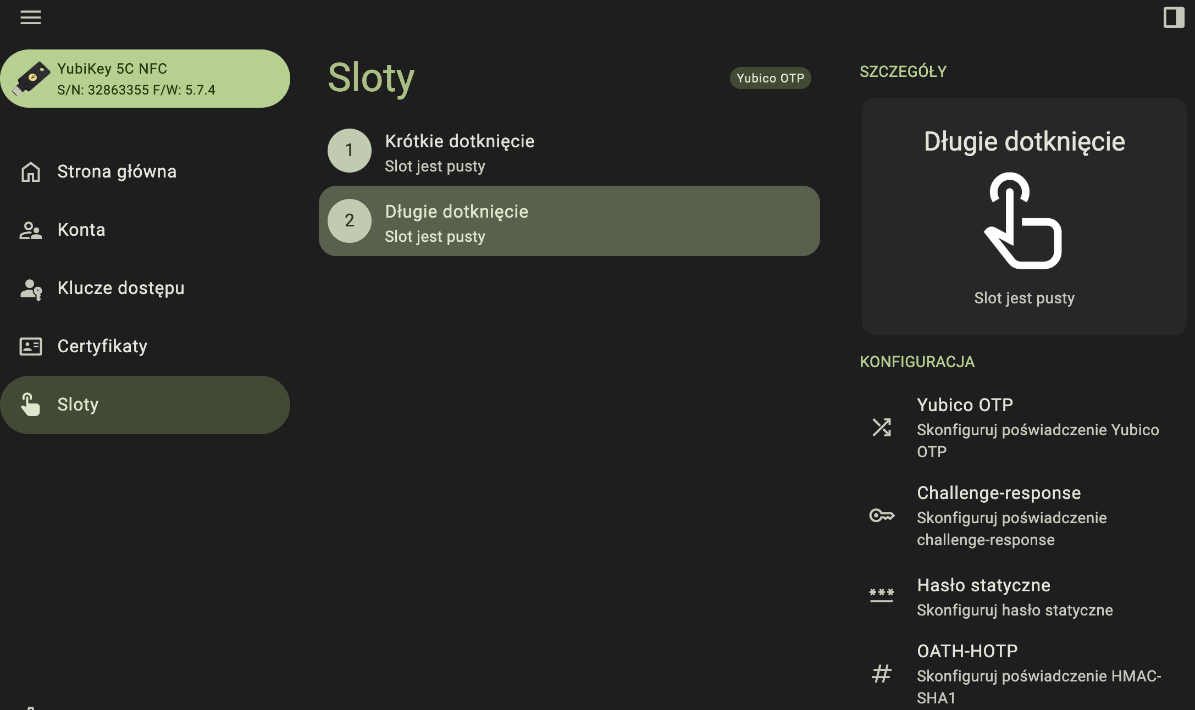Open Strona główna page
This screenshot has width=1195, height=710.
click(145, 171)
